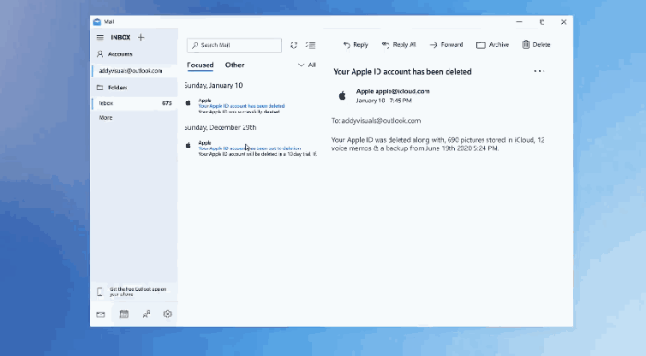Archive the open email
Screen dimensions: 646x356
pos(493,45)
